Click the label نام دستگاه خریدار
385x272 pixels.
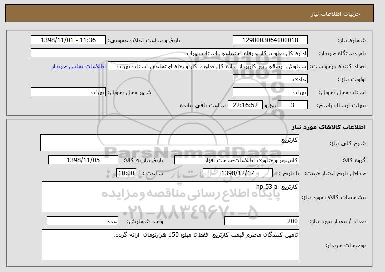pyautogui.click(x=342, y=53)
